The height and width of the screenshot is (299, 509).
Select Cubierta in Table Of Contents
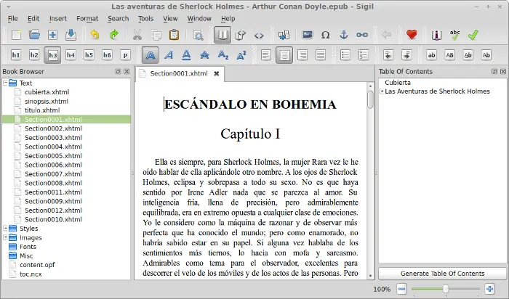398,83
